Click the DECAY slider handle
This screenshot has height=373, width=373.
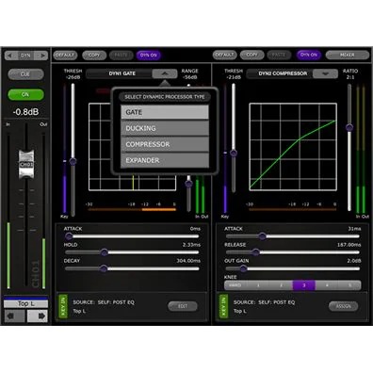(104, 268)
